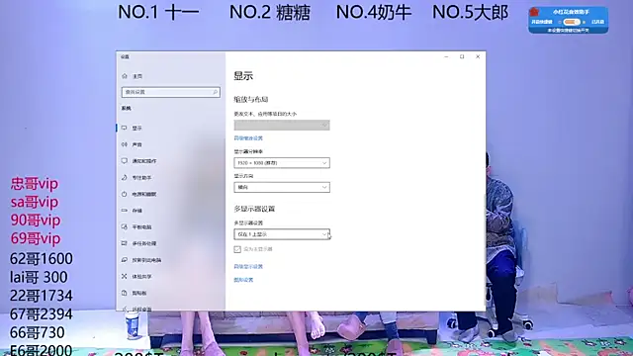Click the '忠哥vip' pink text
633x356 pixels.
pos(35,184)
